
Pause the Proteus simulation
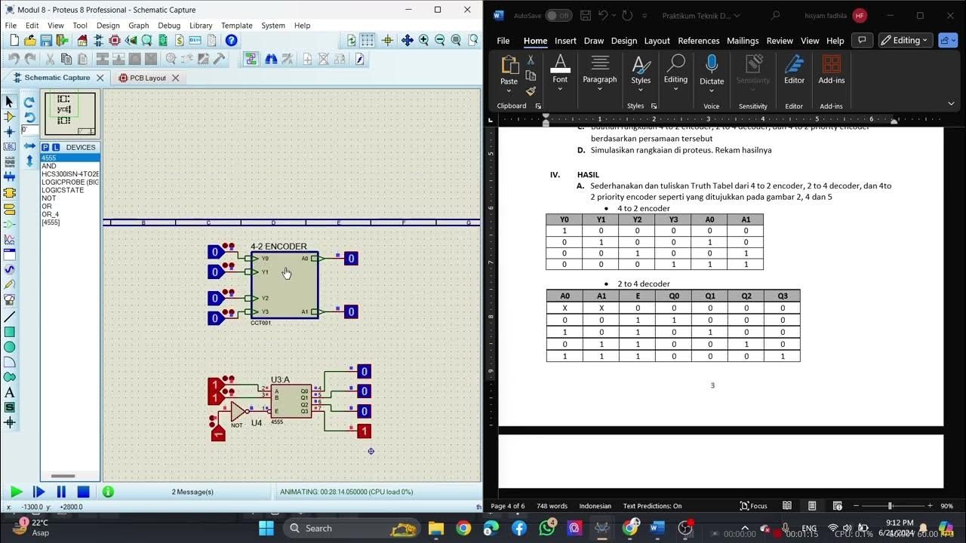click(x=61, y=492)
